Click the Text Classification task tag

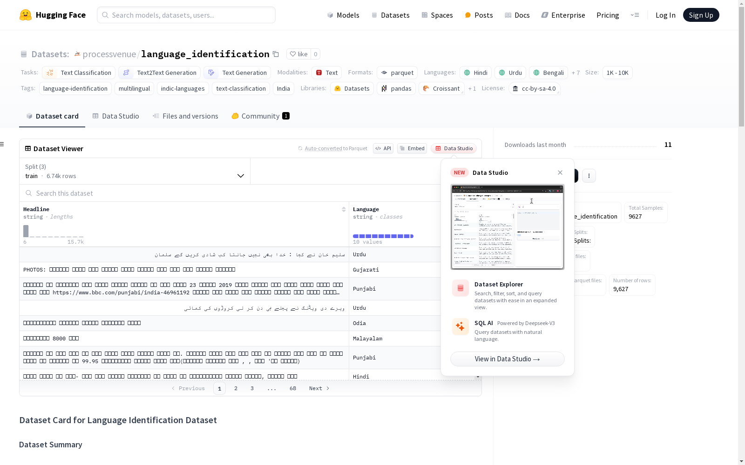[x=79, y=73]
